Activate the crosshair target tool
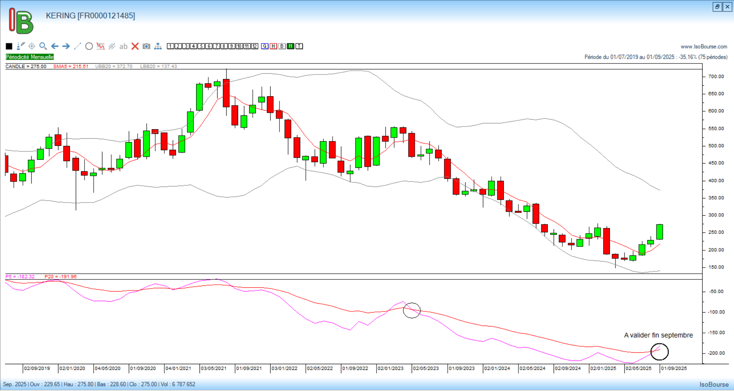Image resolution: width=734 pixels, height=391 pixels. [32, 46]
